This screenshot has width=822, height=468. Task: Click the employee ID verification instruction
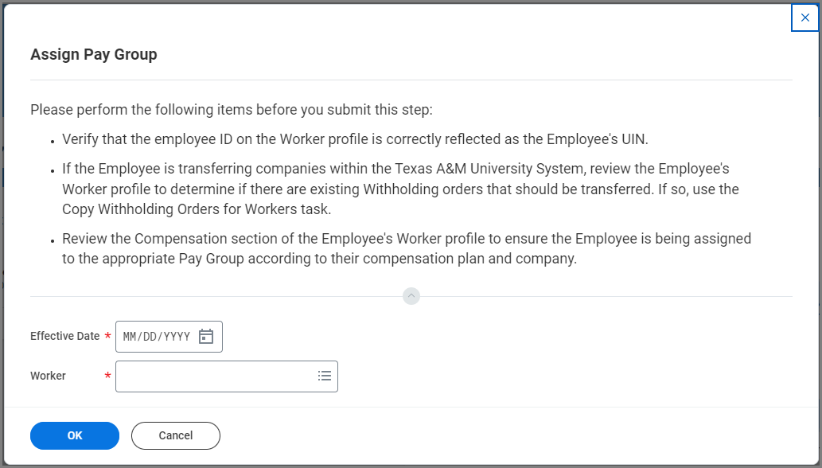tap(355, 139)
